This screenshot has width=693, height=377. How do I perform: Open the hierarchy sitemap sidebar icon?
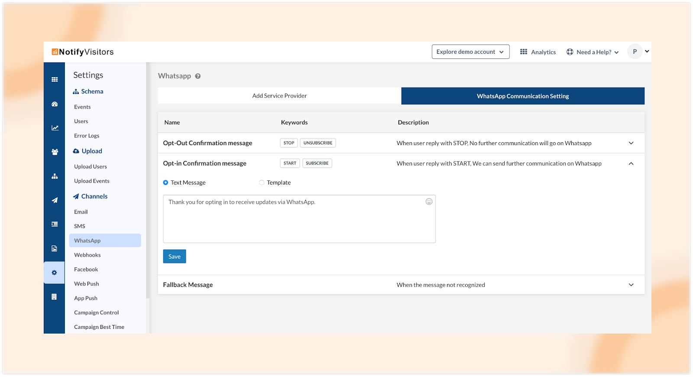[x=55, y=176]
